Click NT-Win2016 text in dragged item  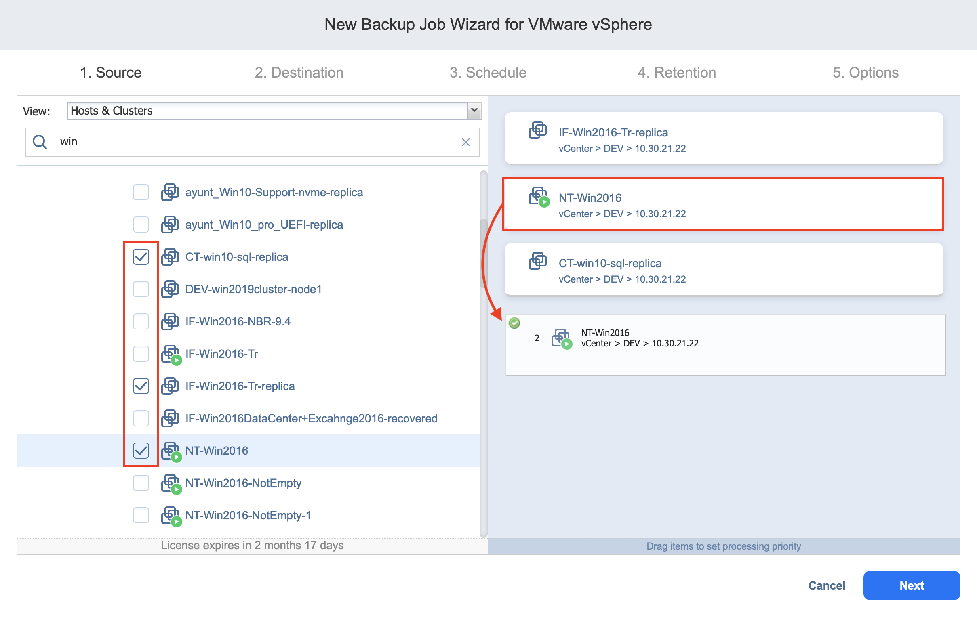(605, 333)
